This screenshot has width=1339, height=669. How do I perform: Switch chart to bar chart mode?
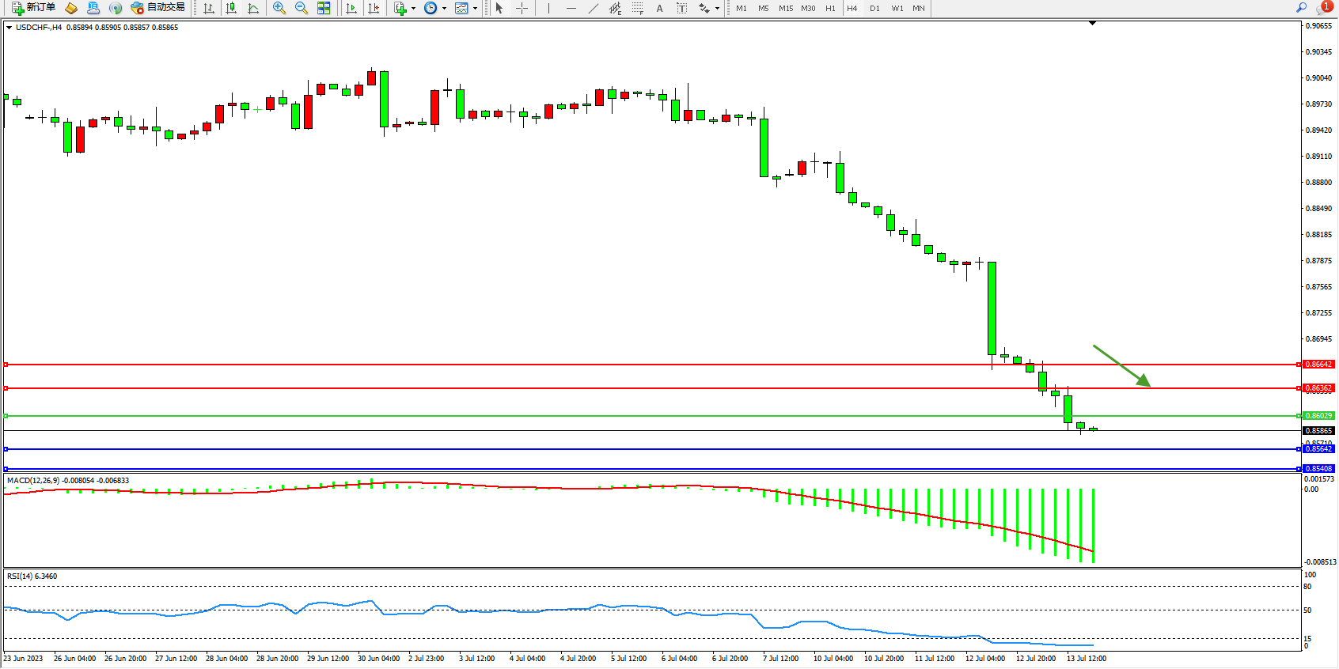point(209,8)
